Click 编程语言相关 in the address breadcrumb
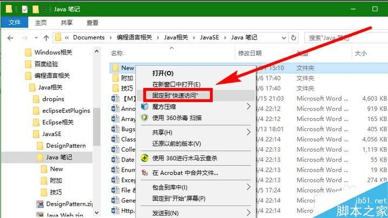This screenshot has width=388, height=218. click(x=134, y=37)
